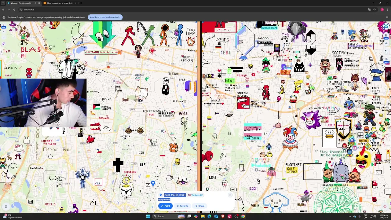391x220 pixels.
Task: Open Brave browser from the taskbar
Action: [x=223, y=216]
